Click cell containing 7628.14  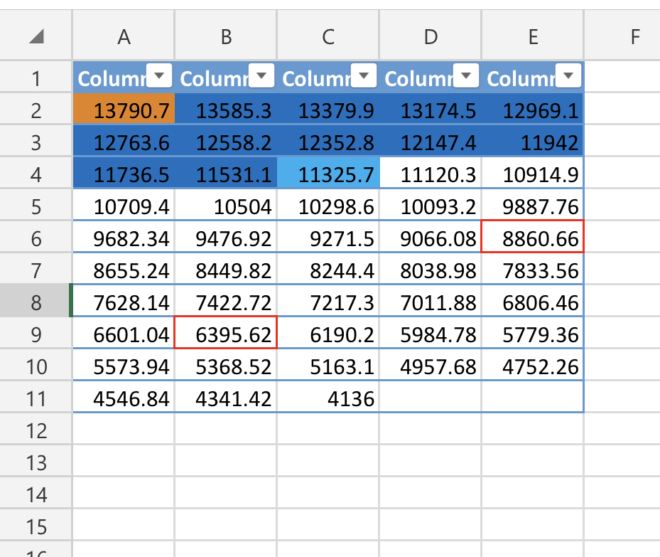124,301
